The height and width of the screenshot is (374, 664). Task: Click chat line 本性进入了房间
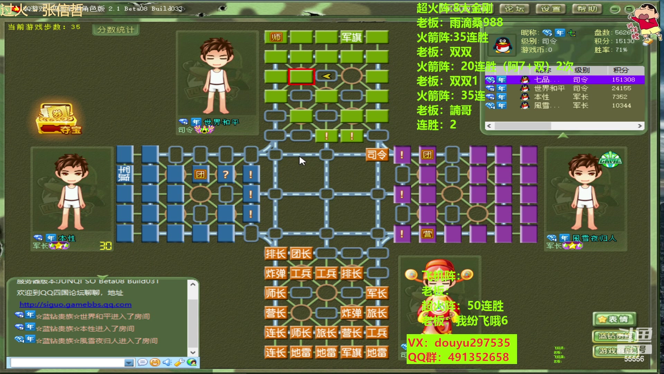point(85,329)
